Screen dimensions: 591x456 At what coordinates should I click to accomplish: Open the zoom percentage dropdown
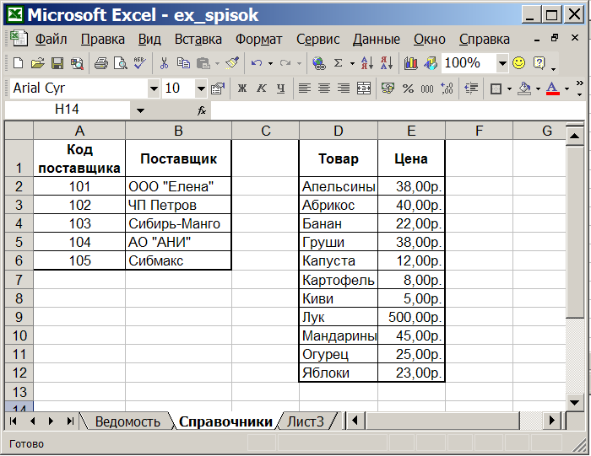click(502, 63)
